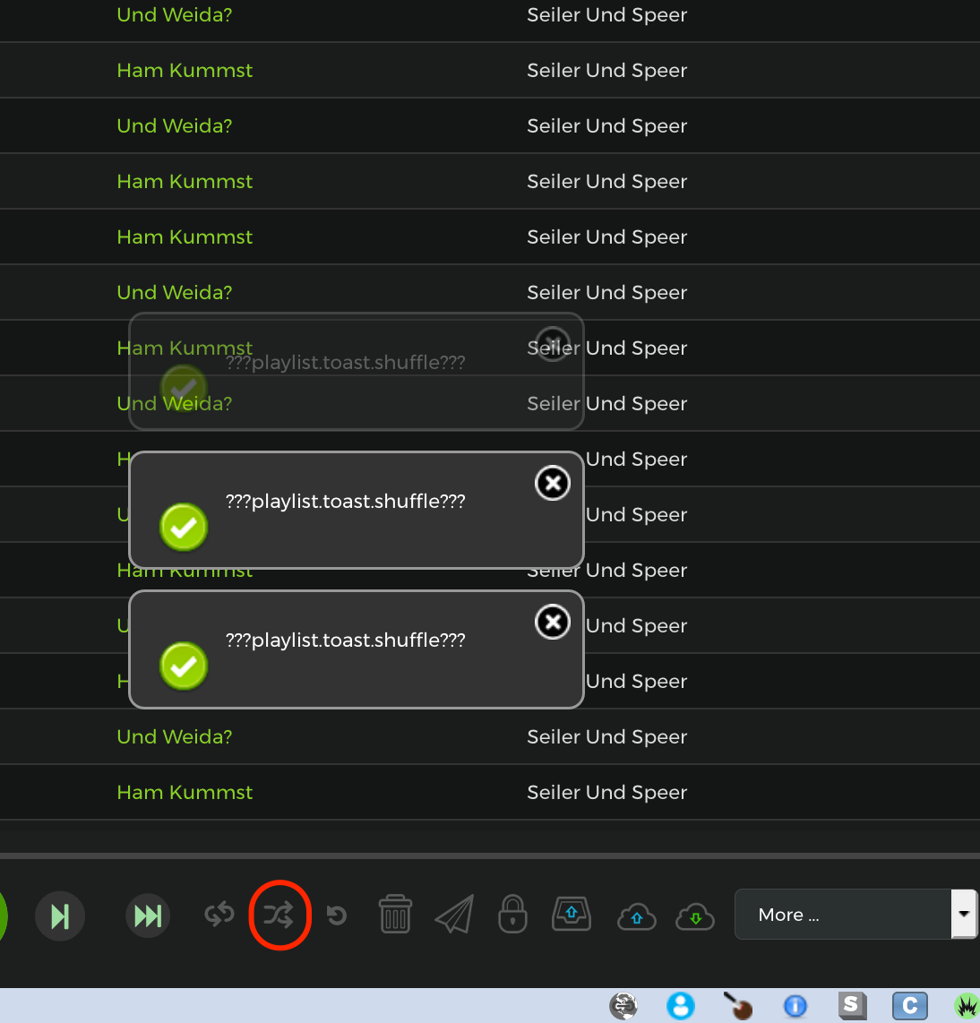Viewport: 980px width, 1023px height.
Task: Dismiss the middle shuffle toast notification
Action: point(553,483)
